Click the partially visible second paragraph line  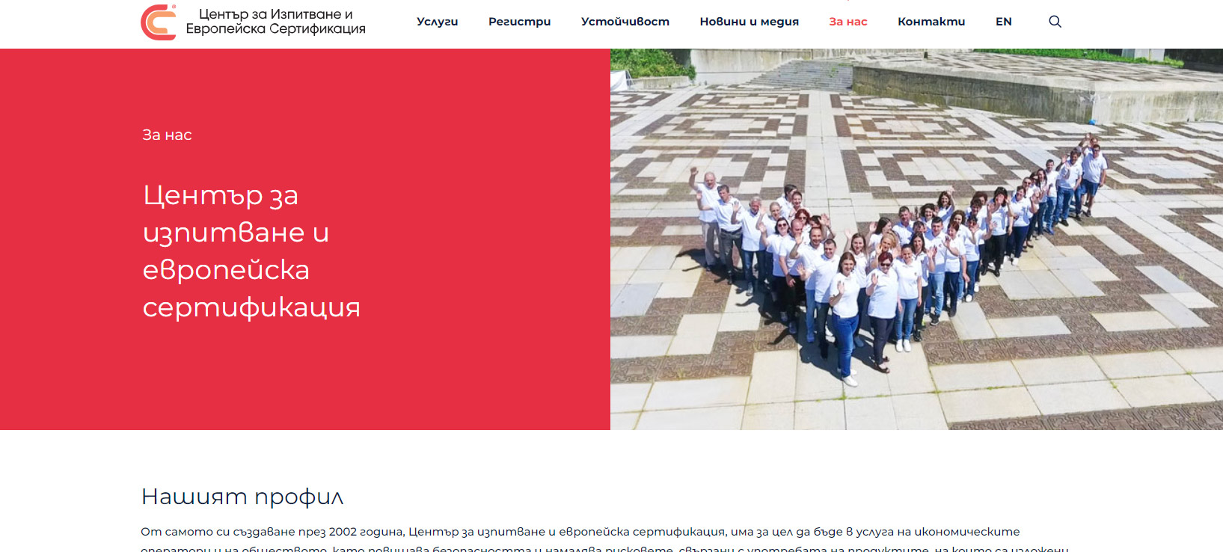[604, 548]
